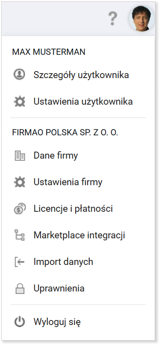
Task: Open Uprawnienia
Action: pos(59,289)
